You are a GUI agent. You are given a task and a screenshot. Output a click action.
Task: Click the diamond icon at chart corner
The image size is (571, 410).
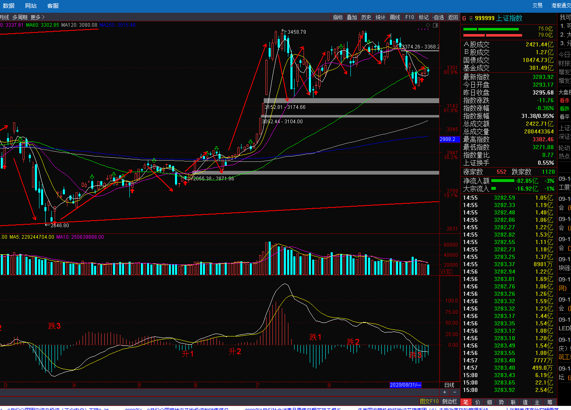pyautogui.click(x=428, y=25)
